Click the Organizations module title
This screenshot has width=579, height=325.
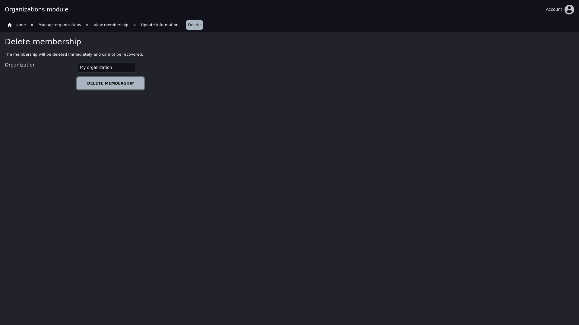(36, 10)
